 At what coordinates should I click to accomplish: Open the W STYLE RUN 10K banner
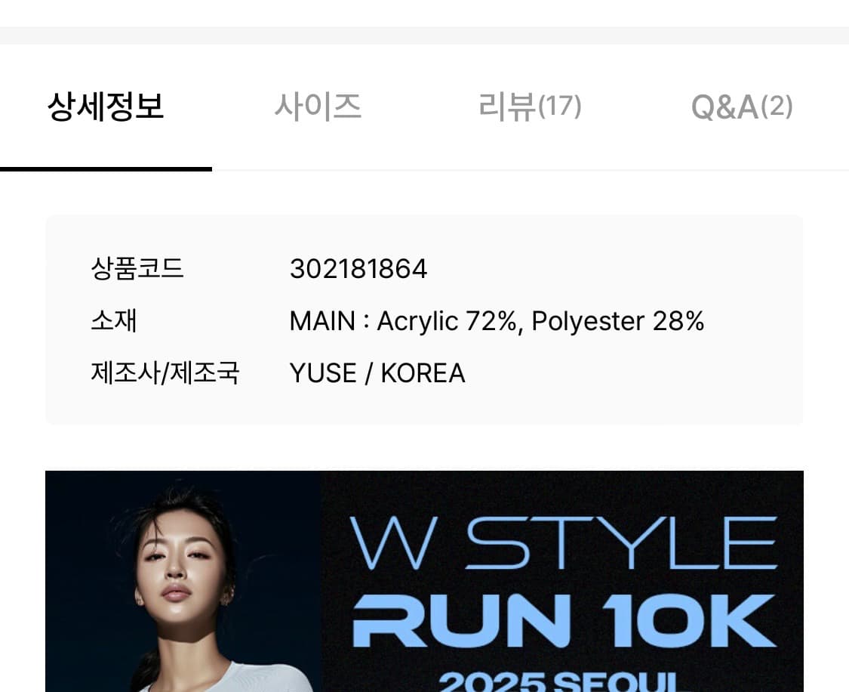[x=424, y=581]
